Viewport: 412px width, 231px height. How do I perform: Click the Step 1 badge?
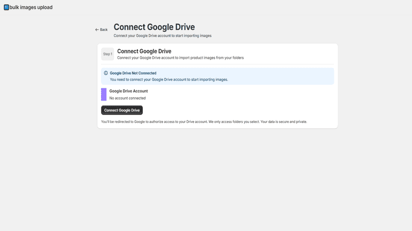pos(107,54)
